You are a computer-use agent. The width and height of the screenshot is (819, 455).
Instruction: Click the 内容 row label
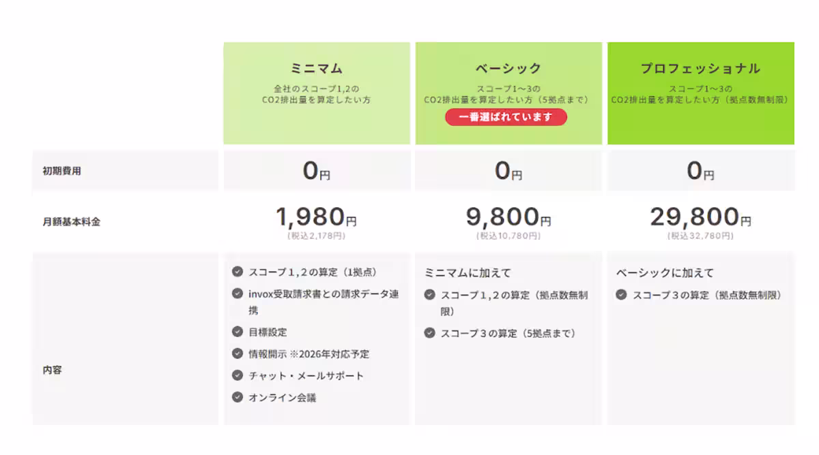[x=53, y=370]
